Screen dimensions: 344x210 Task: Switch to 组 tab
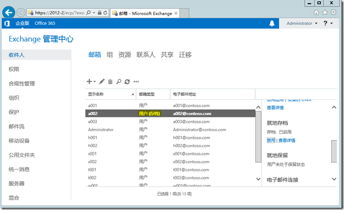pyautogui.click(x=110, y=55)
